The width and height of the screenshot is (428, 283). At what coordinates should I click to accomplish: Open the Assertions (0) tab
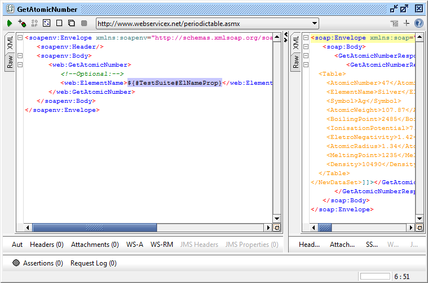pyautogui.click(x=38, y=263)
